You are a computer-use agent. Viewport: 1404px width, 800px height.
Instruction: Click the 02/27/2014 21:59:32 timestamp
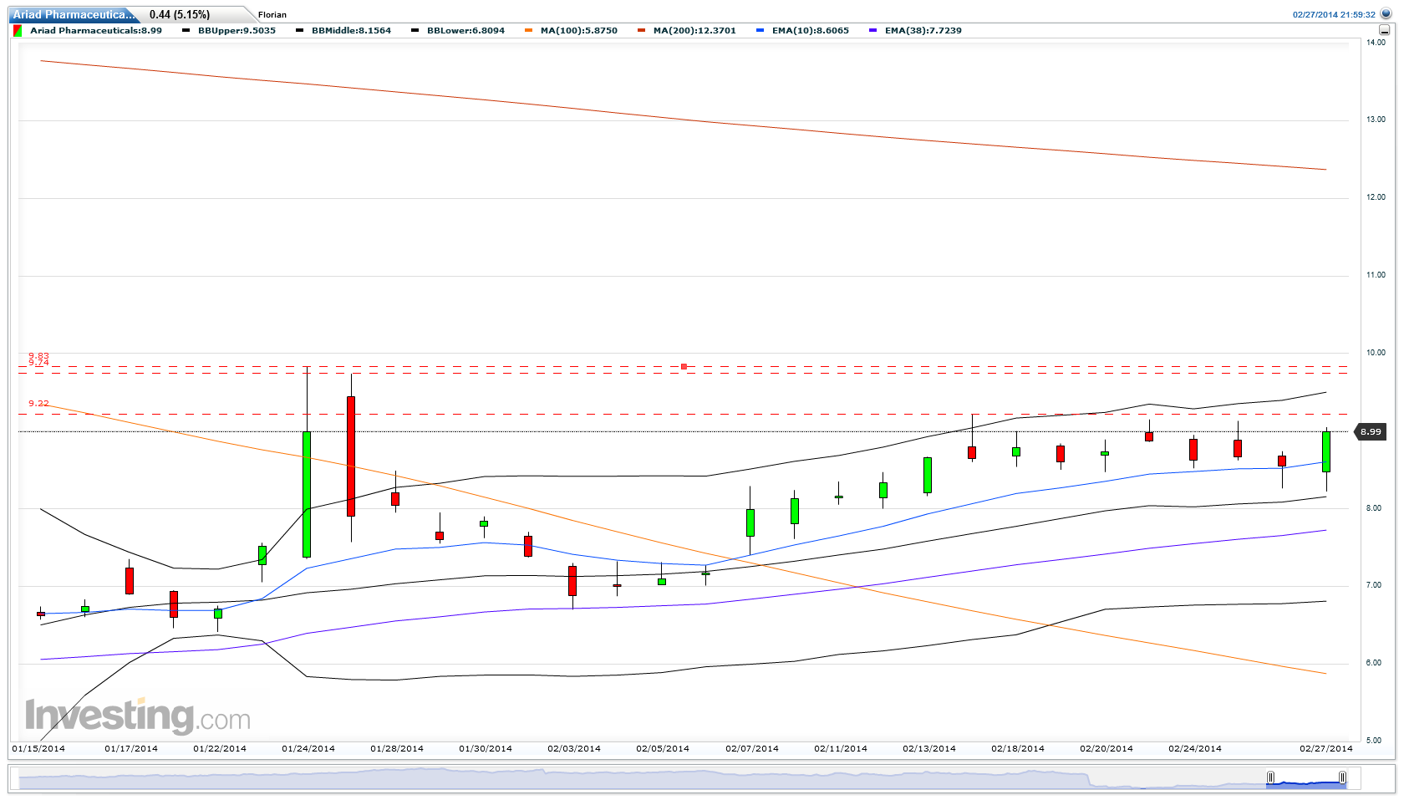1334,15
